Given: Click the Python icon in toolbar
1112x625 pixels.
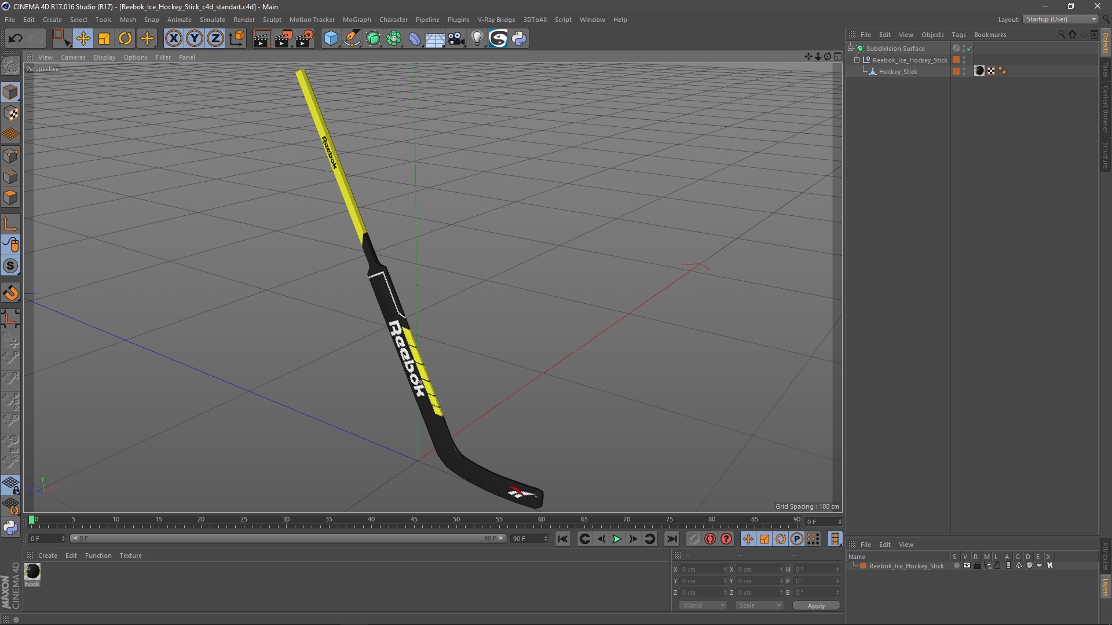Looking at the screenshot, I should coord(519,39).
